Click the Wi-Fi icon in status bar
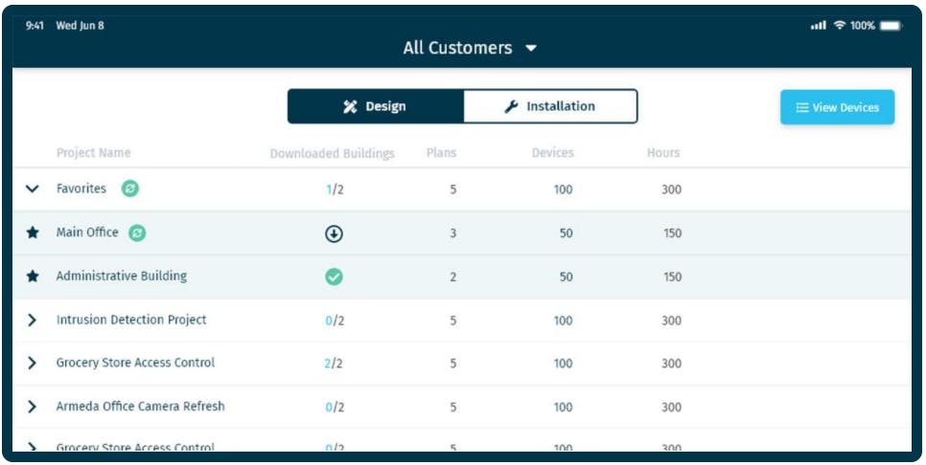The width and height of the screenshot is (926, 465). 840,26
